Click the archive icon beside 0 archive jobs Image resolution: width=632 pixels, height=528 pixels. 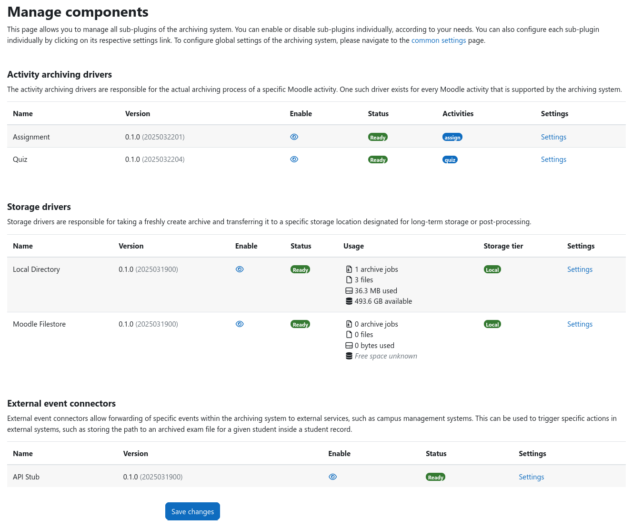point(349,324)
